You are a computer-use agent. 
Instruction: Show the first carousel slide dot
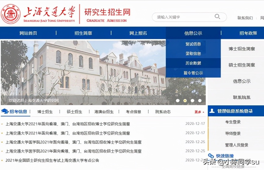click(178, 100)
